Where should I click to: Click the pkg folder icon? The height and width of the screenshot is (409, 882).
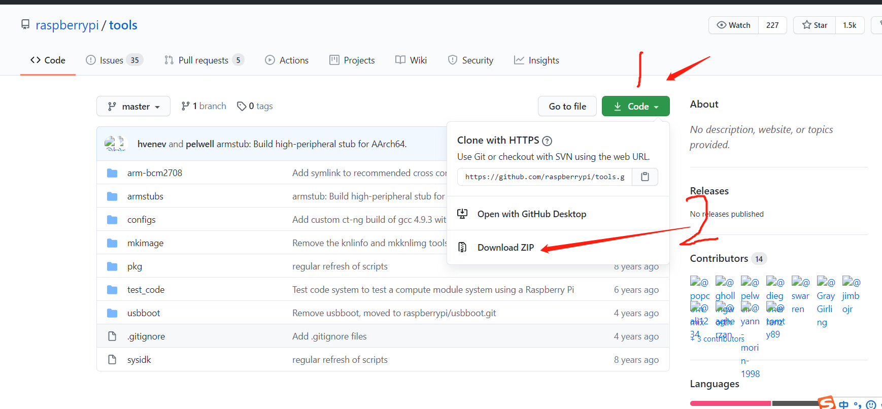tap(112, 266)
